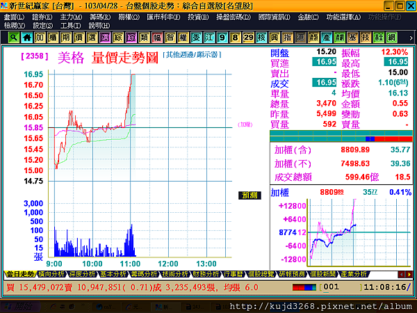Open the 核 toolbar icon
This screenshot has width=417, height=313.
(261, 38)
